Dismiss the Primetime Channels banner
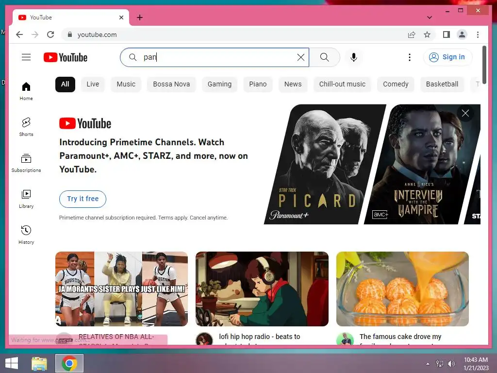This screenshot has height=373, width=497. [x=465, y=113]
